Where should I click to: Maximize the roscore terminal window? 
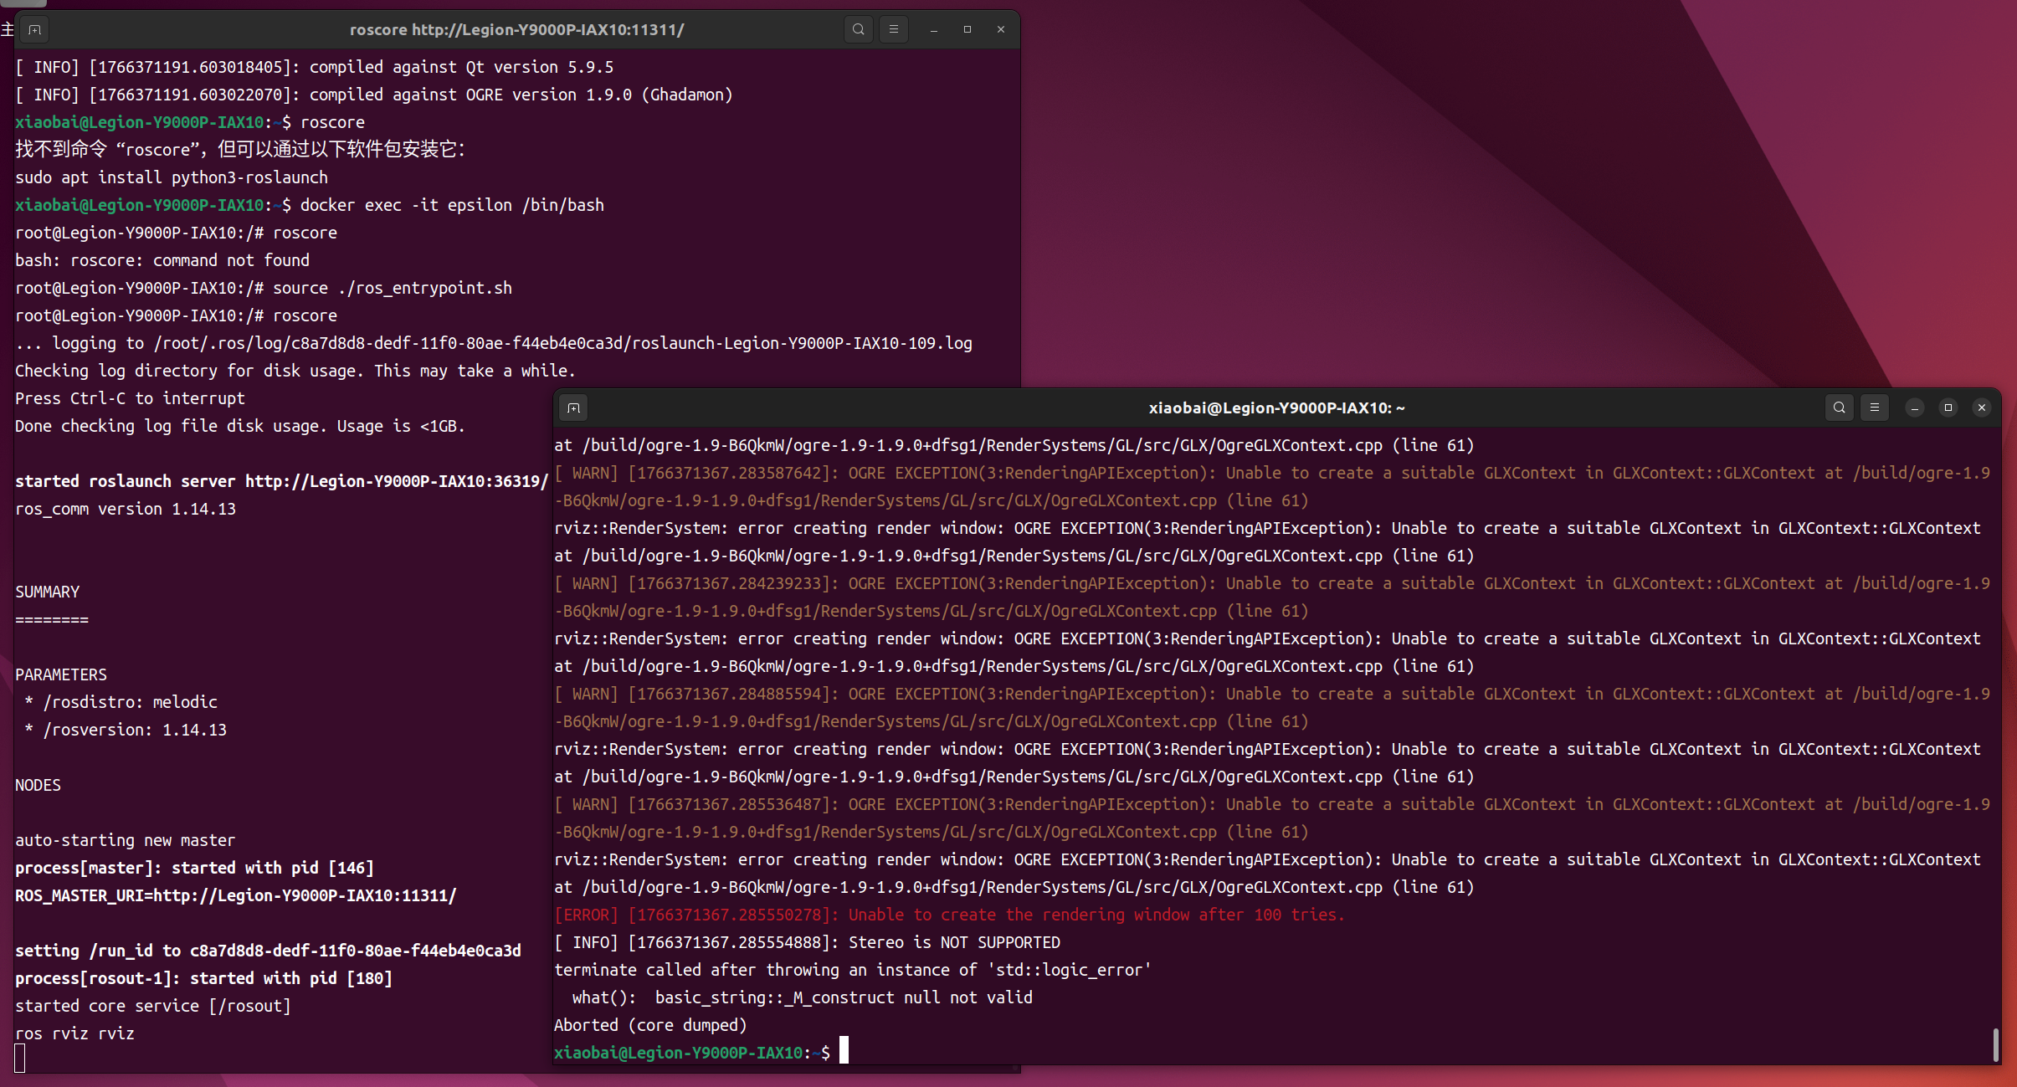click(x=967, y=29)
